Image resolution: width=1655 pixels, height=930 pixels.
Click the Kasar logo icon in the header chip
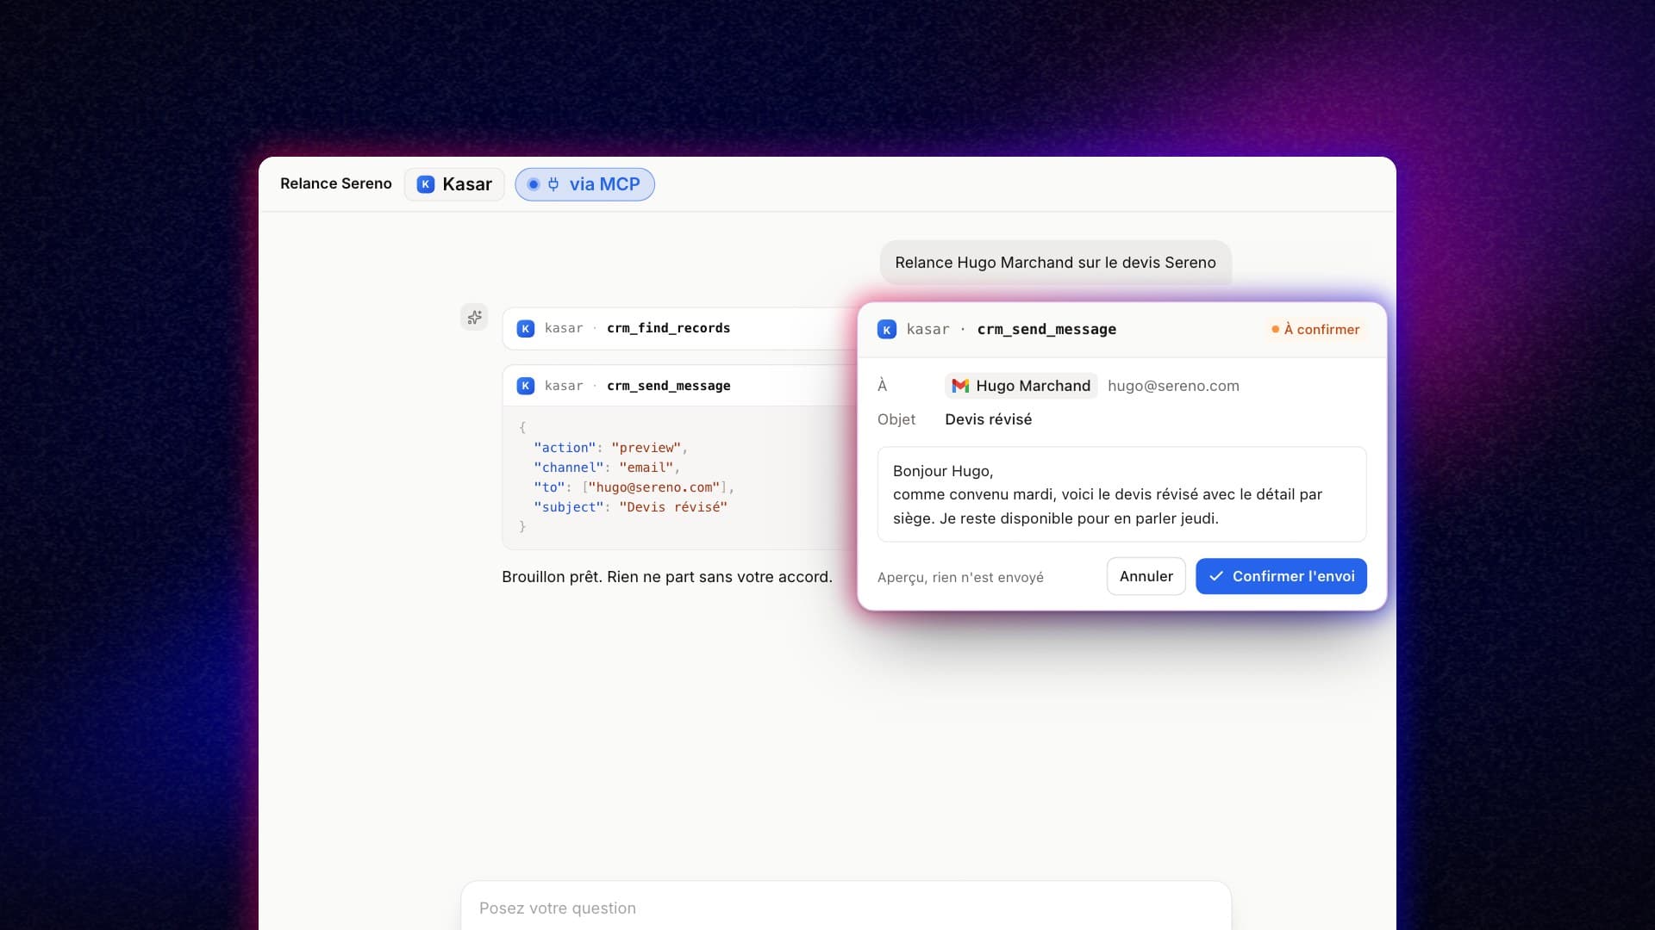click(425, 184)
